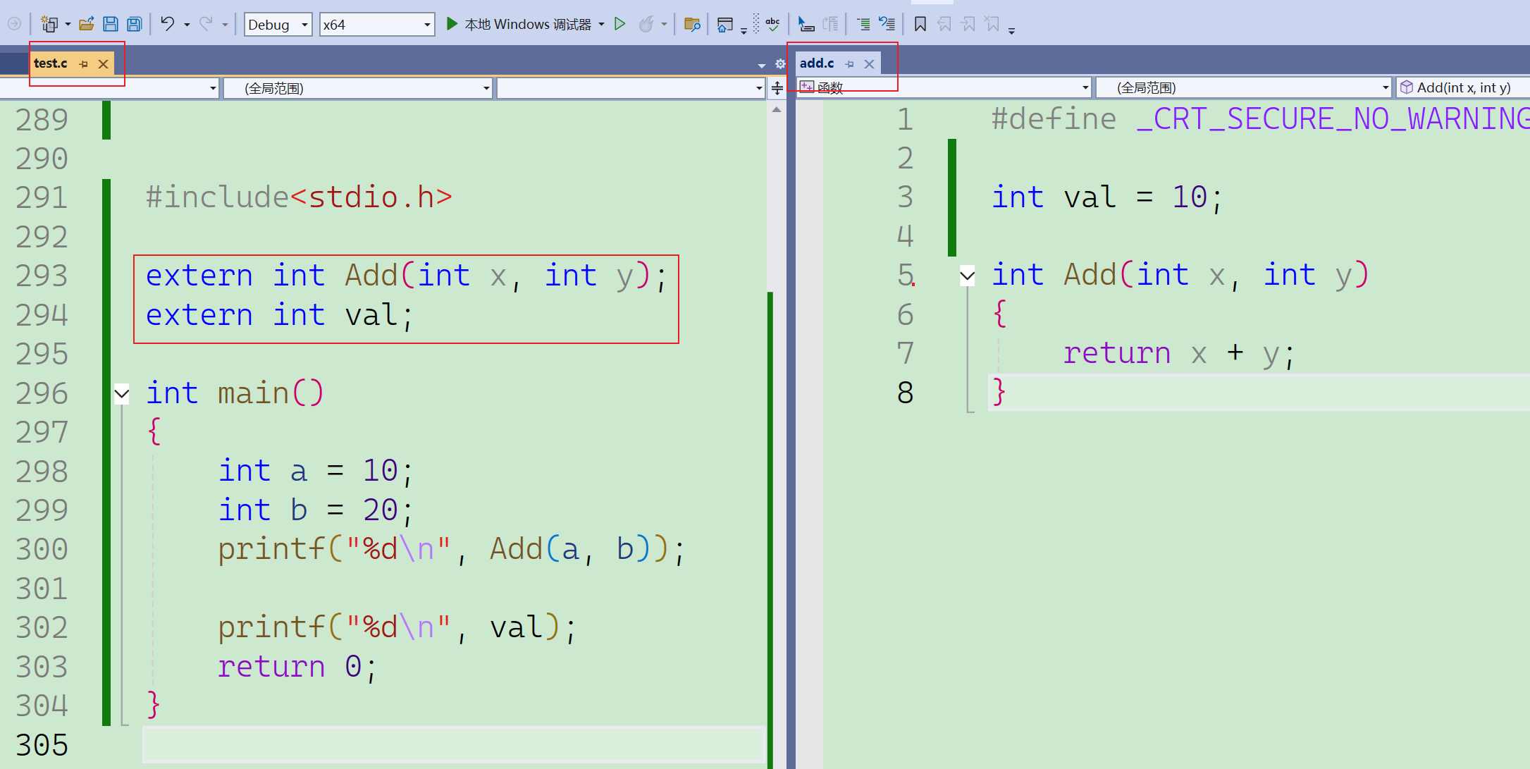Click the split editor handle above scrollbar

tap(777, 88)
